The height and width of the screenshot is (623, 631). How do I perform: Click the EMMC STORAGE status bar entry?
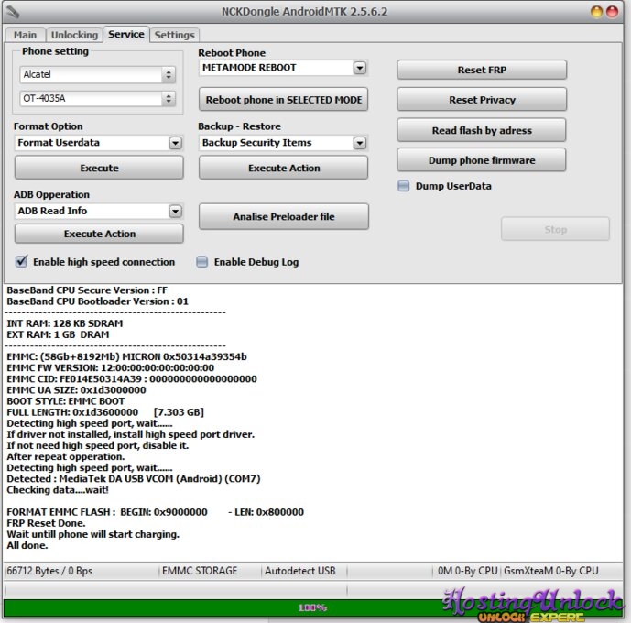click(200, 571)
